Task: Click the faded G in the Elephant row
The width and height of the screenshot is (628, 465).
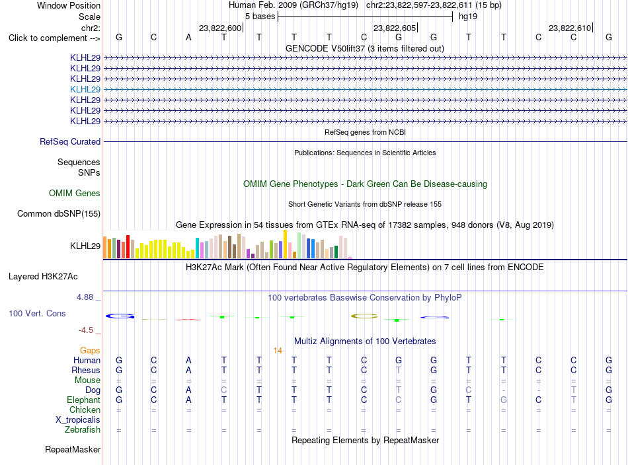Action: (504, 400)
